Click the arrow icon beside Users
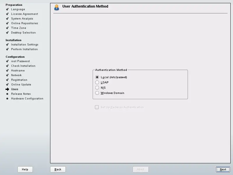The image size is (233, 175). pyautogui.click(x=7, y=89)
